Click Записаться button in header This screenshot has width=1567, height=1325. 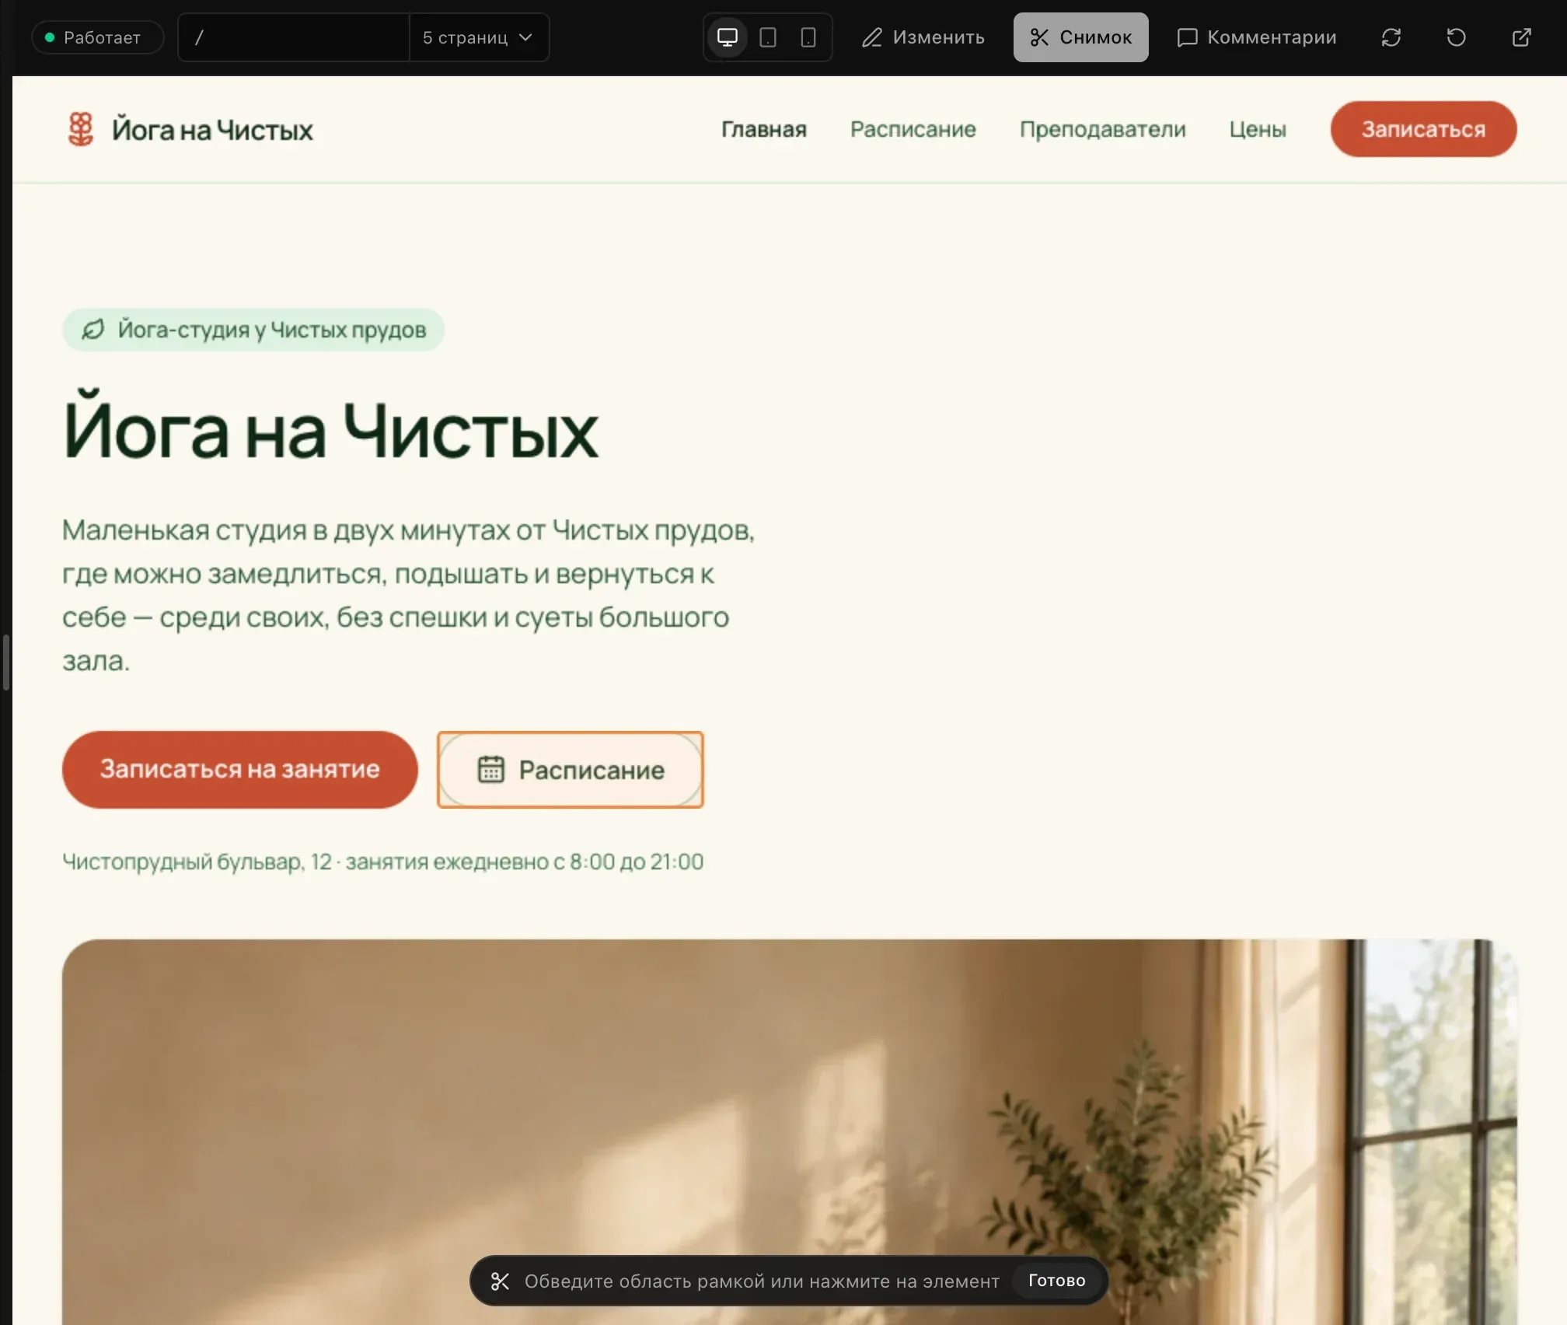[1423, 129]
